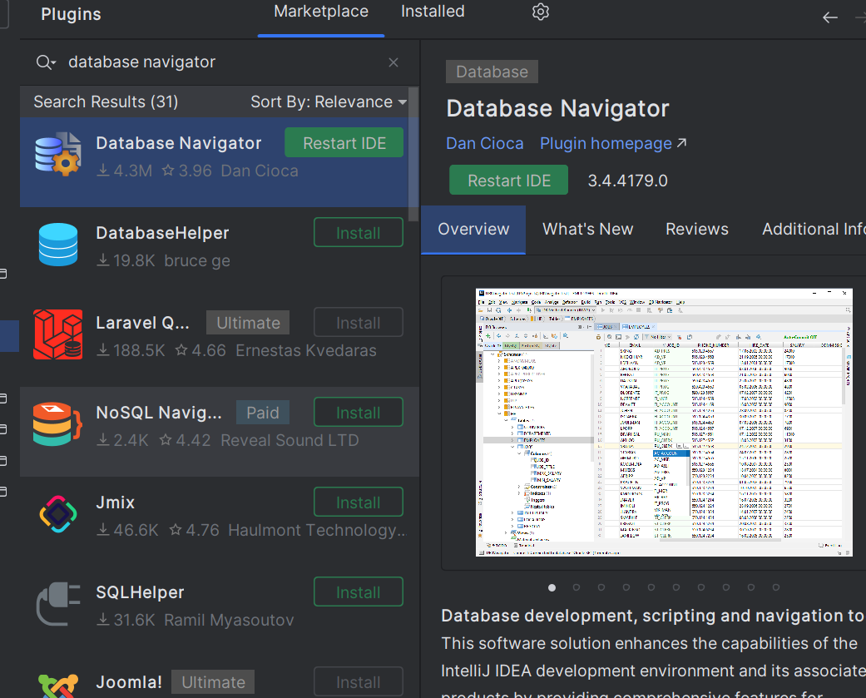Select the DatabaseHelper list entry
The height and width of the screenshot is (698, 866).
click(x=219, y=252)
